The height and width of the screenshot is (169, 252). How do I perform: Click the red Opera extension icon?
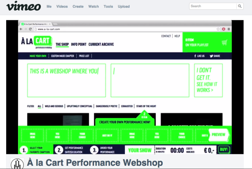point(224,29)
